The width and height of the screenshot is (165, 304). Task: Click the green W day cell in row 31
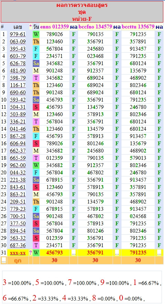pyautogui.click(x=36, y=253)
